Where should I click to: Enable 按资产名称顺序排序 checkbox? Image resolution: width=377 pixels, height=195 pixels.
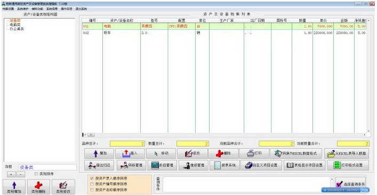click(x=92, y=190)
